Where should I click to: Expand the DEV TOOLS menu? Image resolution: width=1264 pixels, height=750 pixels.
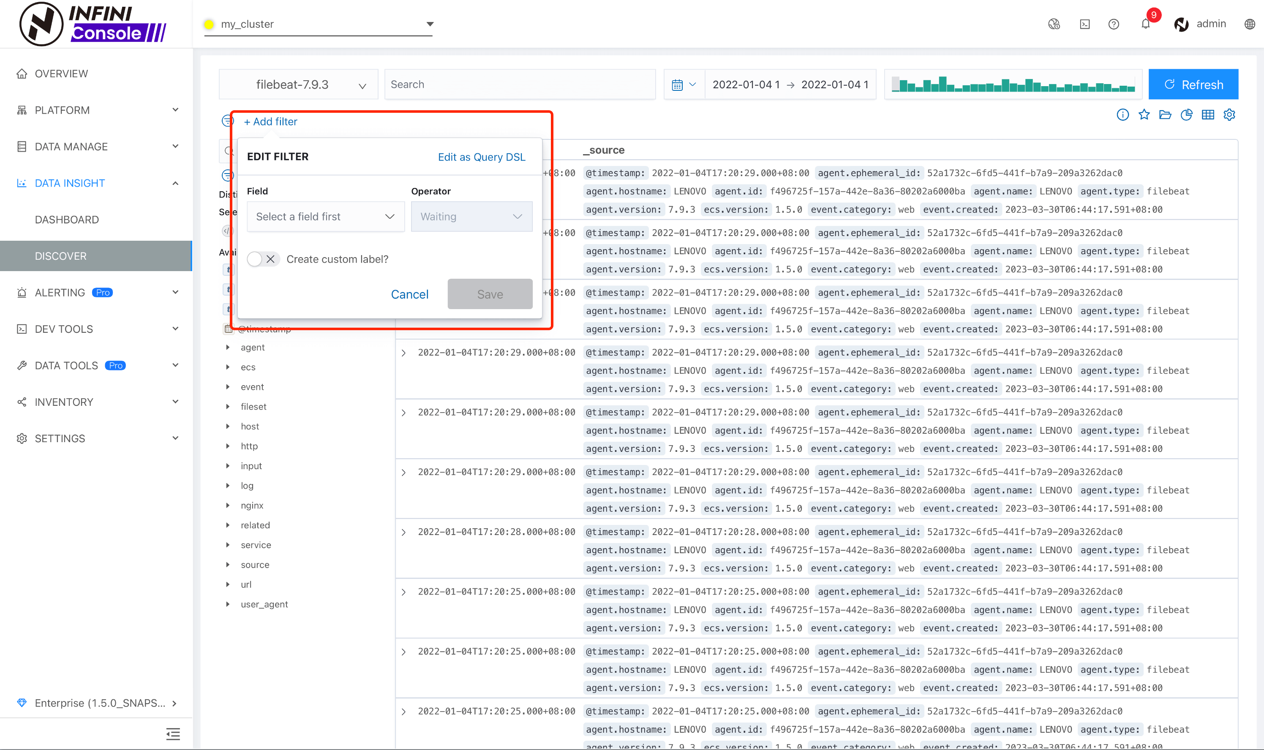pos(96,329)
